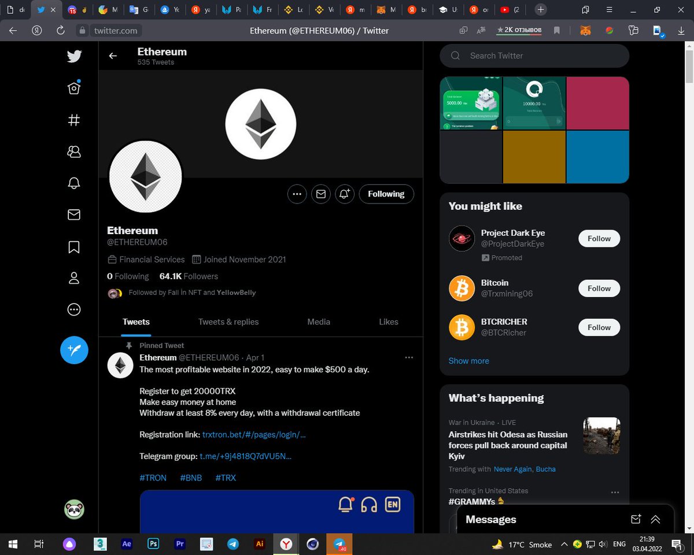
Task: Open the Airstrikes hit Odesa news story
Action: 508,445
